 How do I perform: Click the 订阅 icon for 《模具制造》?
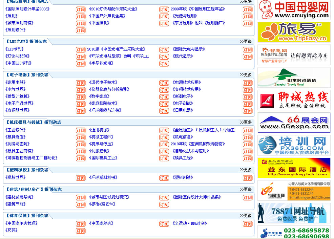point(80,137)
